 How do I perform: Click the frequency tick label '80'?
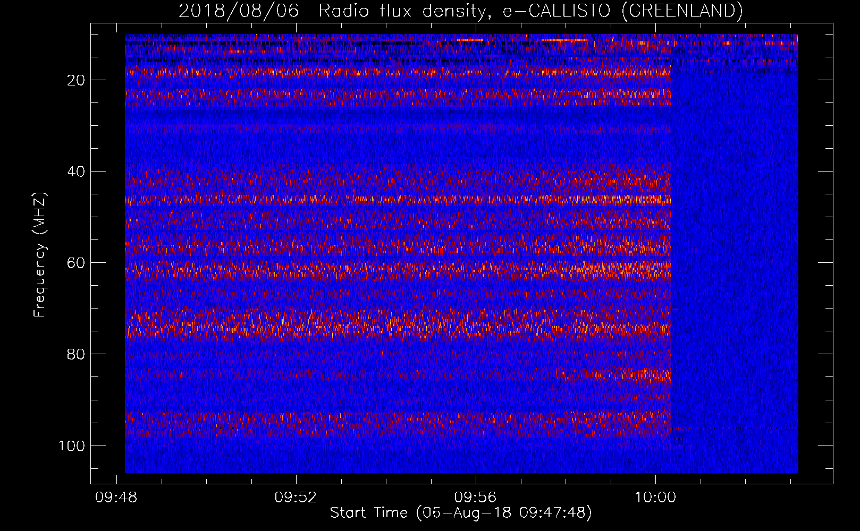tap(76, 354)
